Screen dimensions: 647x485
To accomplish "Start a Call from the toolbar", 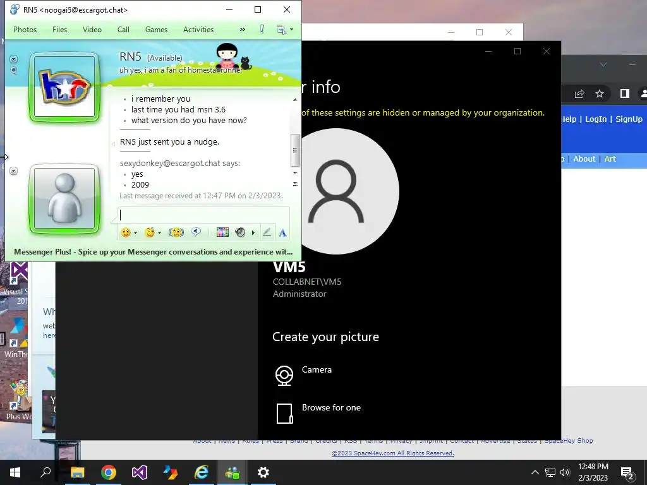I will [123, 30].
